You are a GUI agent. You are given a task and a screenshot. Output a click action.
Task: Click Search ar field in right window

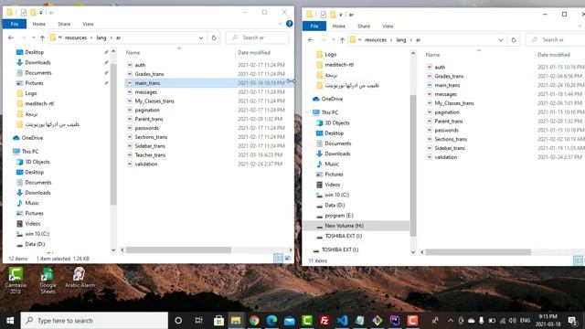(555, 40)
